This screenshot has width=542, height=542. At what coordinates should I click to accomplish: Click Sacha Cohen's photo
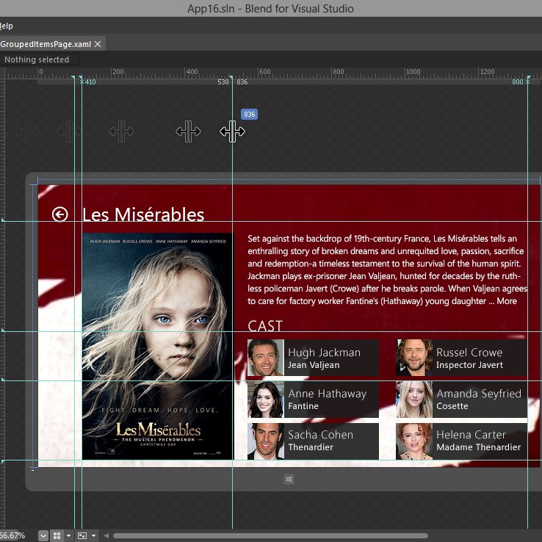click(x=265, y=441)
